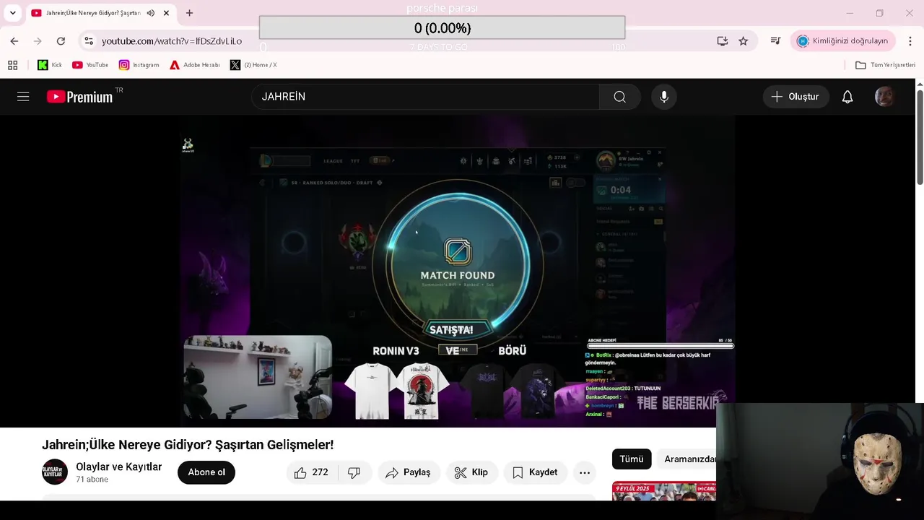Open the tab search dropdown arrow
The height and width of the screenshot is (520, 924).
coord(13,13)
